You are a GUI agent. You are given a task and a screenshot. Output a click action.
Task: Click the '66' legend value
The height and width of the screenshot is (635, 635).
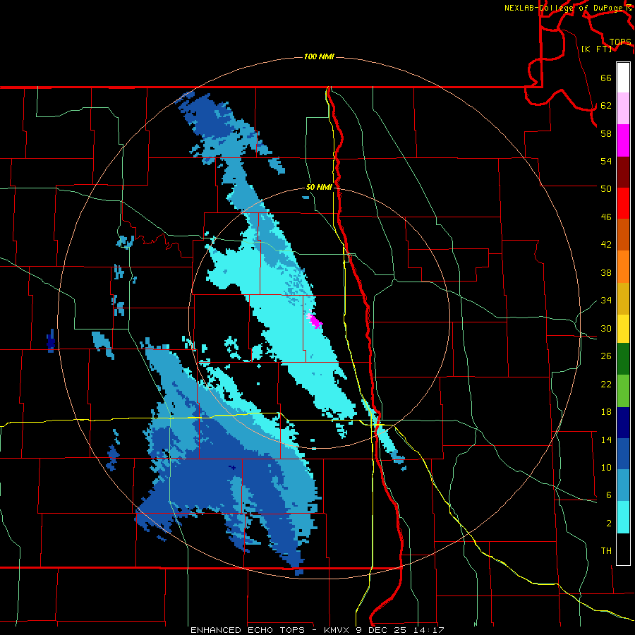click(x=606, y=78)
